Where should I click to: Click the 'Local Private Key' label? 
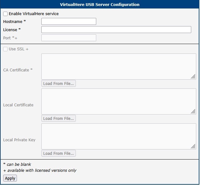click(x=19, y=140)
